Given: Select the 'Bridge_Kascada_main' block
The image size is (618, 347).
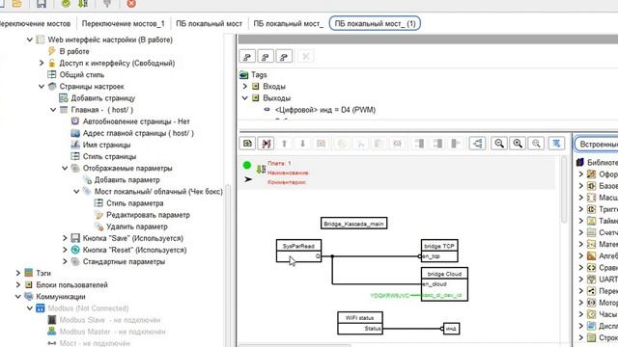Looking at the screenshot, I should [354, 224].
